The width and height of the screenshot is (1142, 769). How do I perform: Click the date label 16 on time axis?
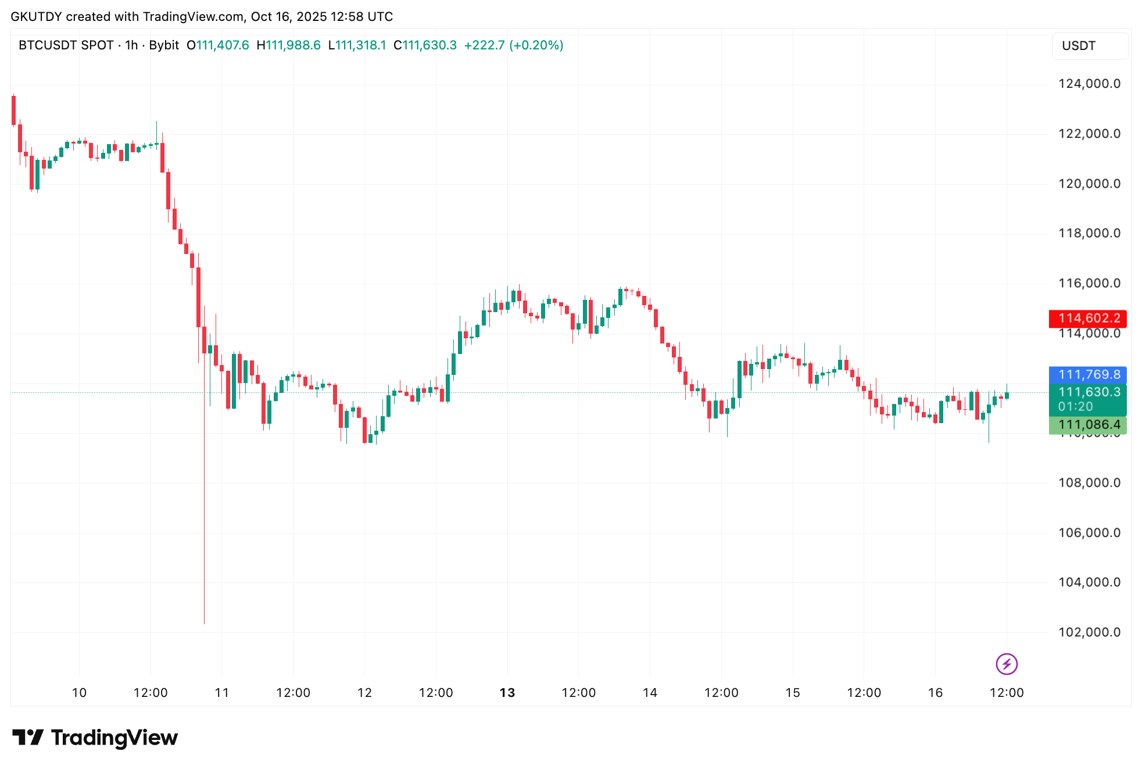coord(935,693)
